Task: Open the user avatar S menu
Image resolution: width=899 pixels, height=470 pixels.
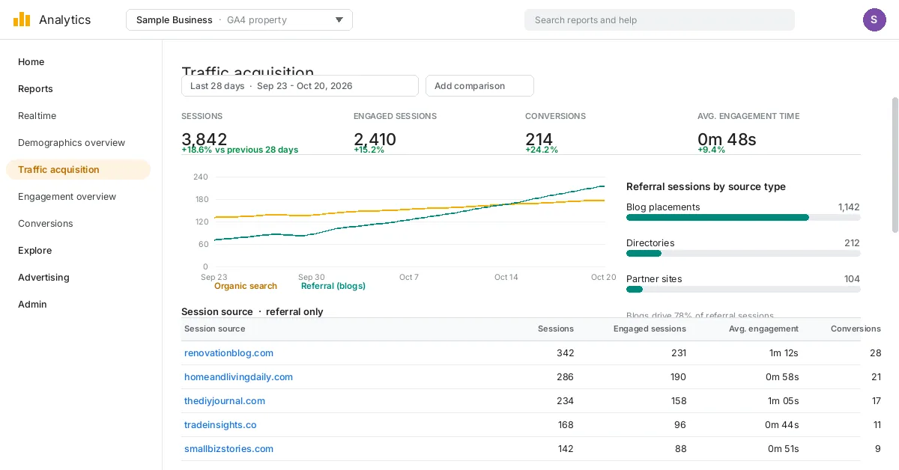Action: (874, 19)
